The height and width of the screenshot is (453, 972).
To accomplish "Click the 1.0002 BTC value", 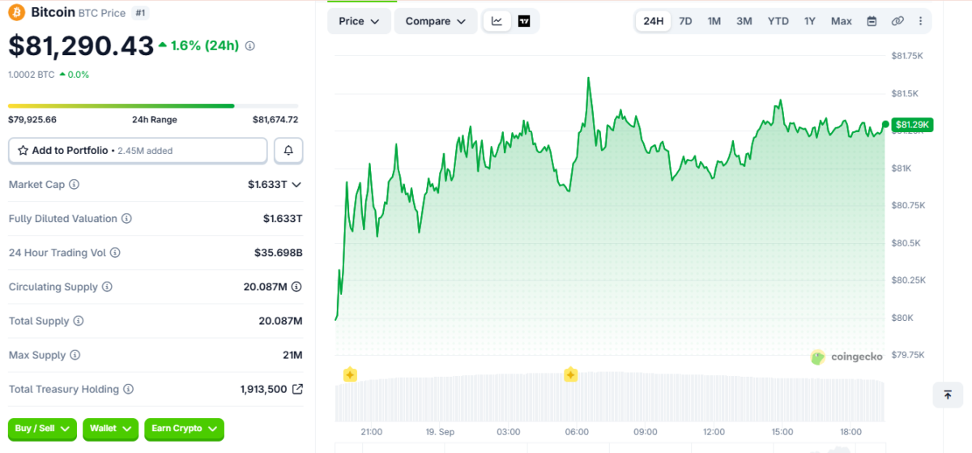I will (32, 75).
